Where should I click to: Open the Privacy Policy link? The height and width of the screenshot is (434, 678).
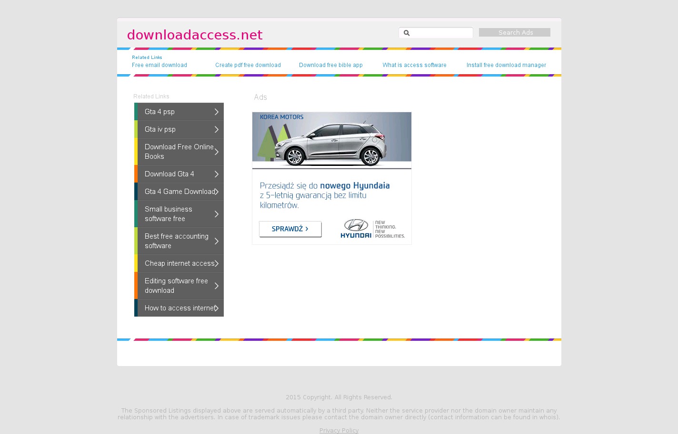pyautogui.click(x=339, y=431)
